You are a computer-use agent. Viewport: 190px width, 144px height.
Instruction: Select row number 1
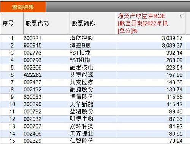click(12, 38)
